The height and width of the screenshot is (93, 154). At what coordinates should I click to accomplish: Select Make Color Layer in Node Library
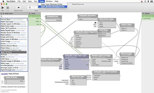click(x=14, y=26)
